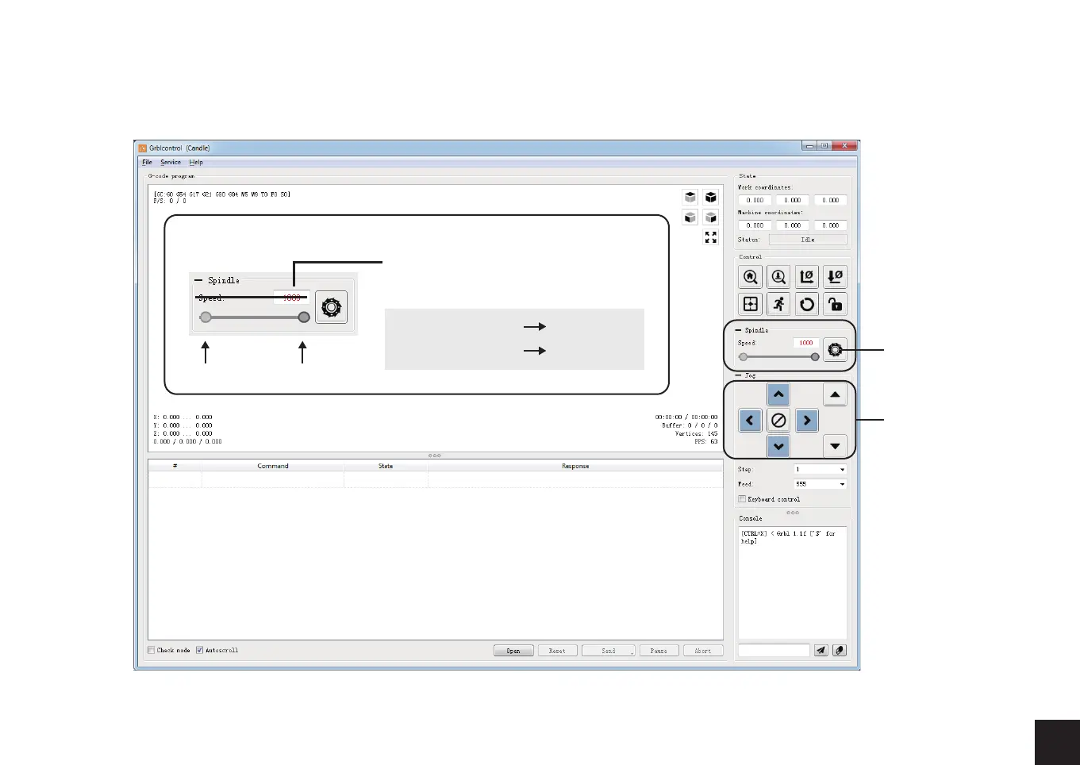Enable the Keyboard control checkbox
1080x765 pixels.
click(742, 499)
